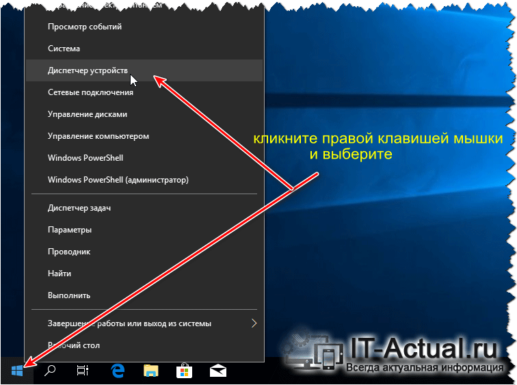Screen dimensions: 517x385
Task: Choose 'Система' from the context menu
Action: coord(144,49)
